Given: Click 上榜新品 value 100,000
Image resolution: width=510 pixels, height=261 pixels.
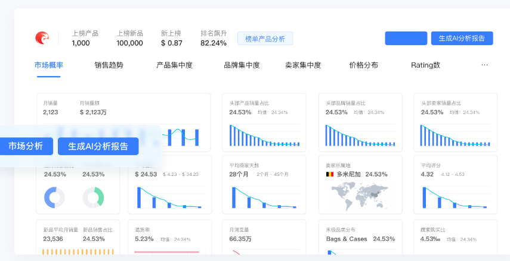Looking at the screenshot, I should pos(130,43).
